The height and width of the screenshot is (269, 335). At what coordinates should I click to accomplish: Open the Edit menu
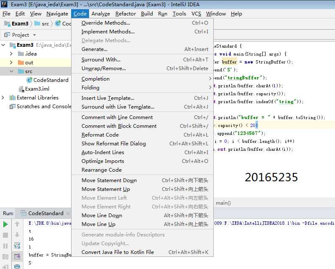coord(20,14)
